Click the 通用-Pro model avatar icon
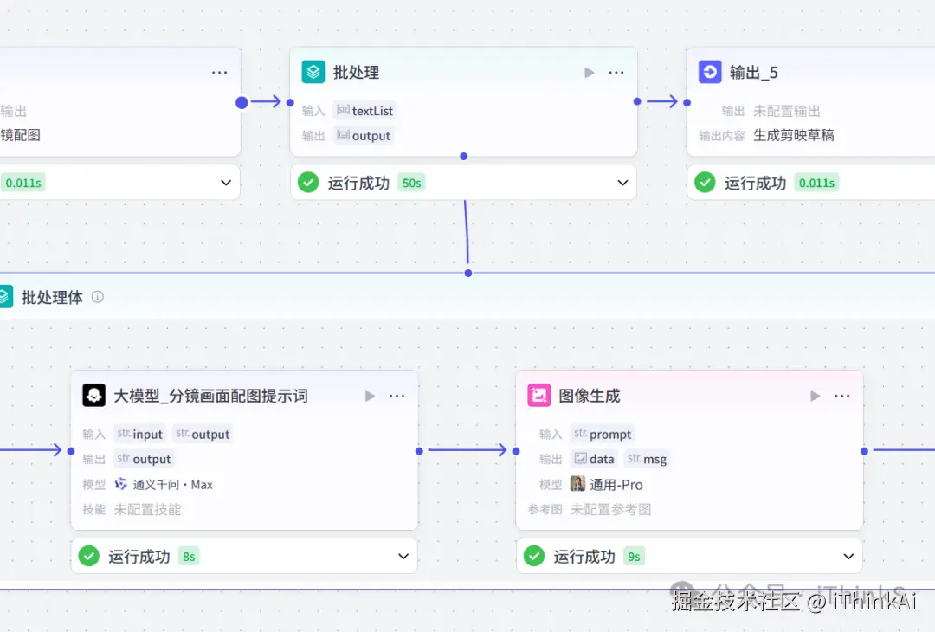The width and height of the screenshot is (935, 632). pyautogui.click(x=578, y=484)
